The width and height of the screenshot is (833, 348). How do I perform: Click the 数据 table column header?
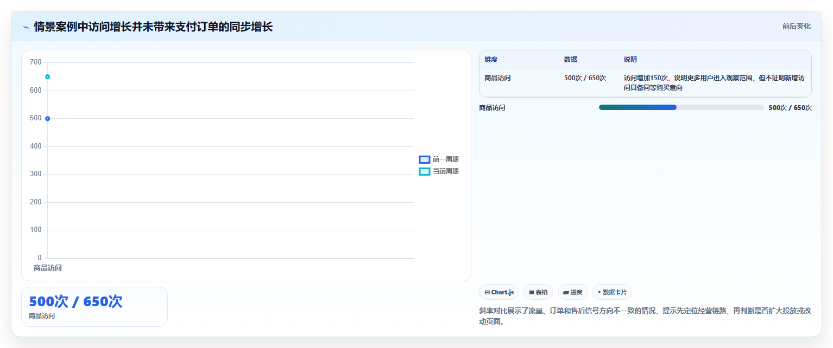point(571,60)
